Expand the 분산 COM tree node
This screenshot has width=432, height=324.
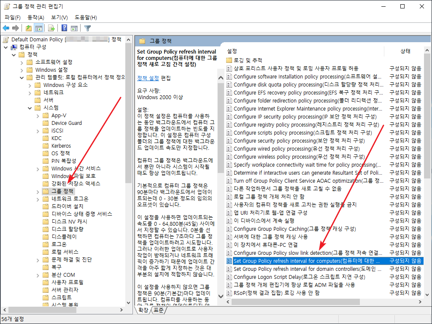(x=38, y=275)
